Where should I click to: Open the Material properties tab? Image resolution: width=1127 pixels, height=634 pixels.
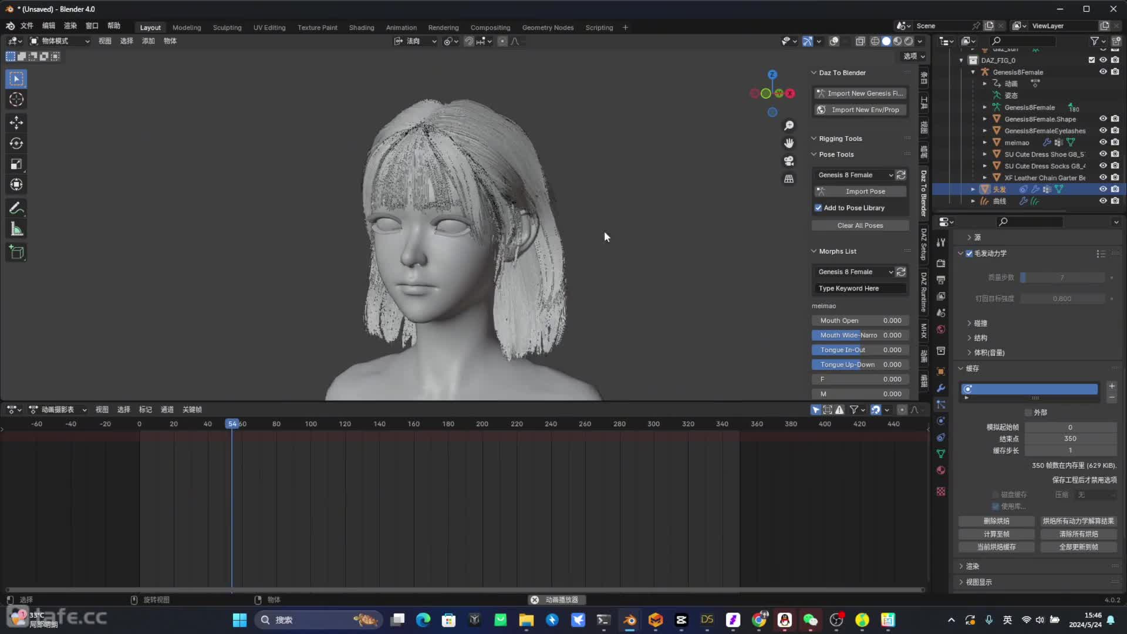[941, 470]
